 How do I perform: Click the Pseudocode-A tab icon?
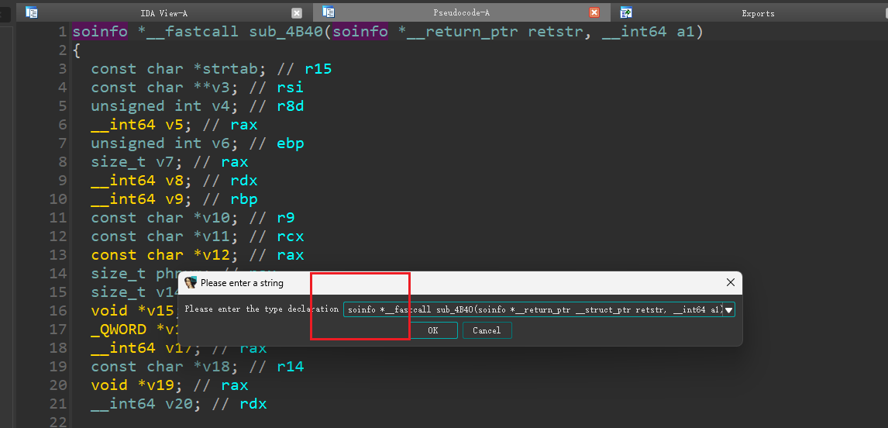[x=329, y=12]
